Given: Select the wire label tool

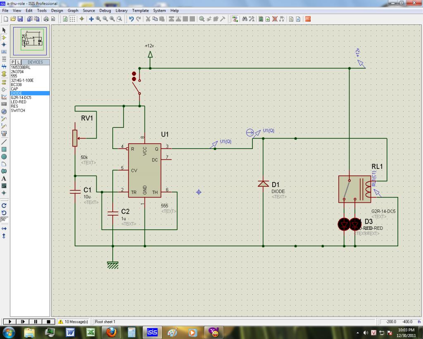Looking at the screenshot, I should pyautogui.click(x=4, y=52).
